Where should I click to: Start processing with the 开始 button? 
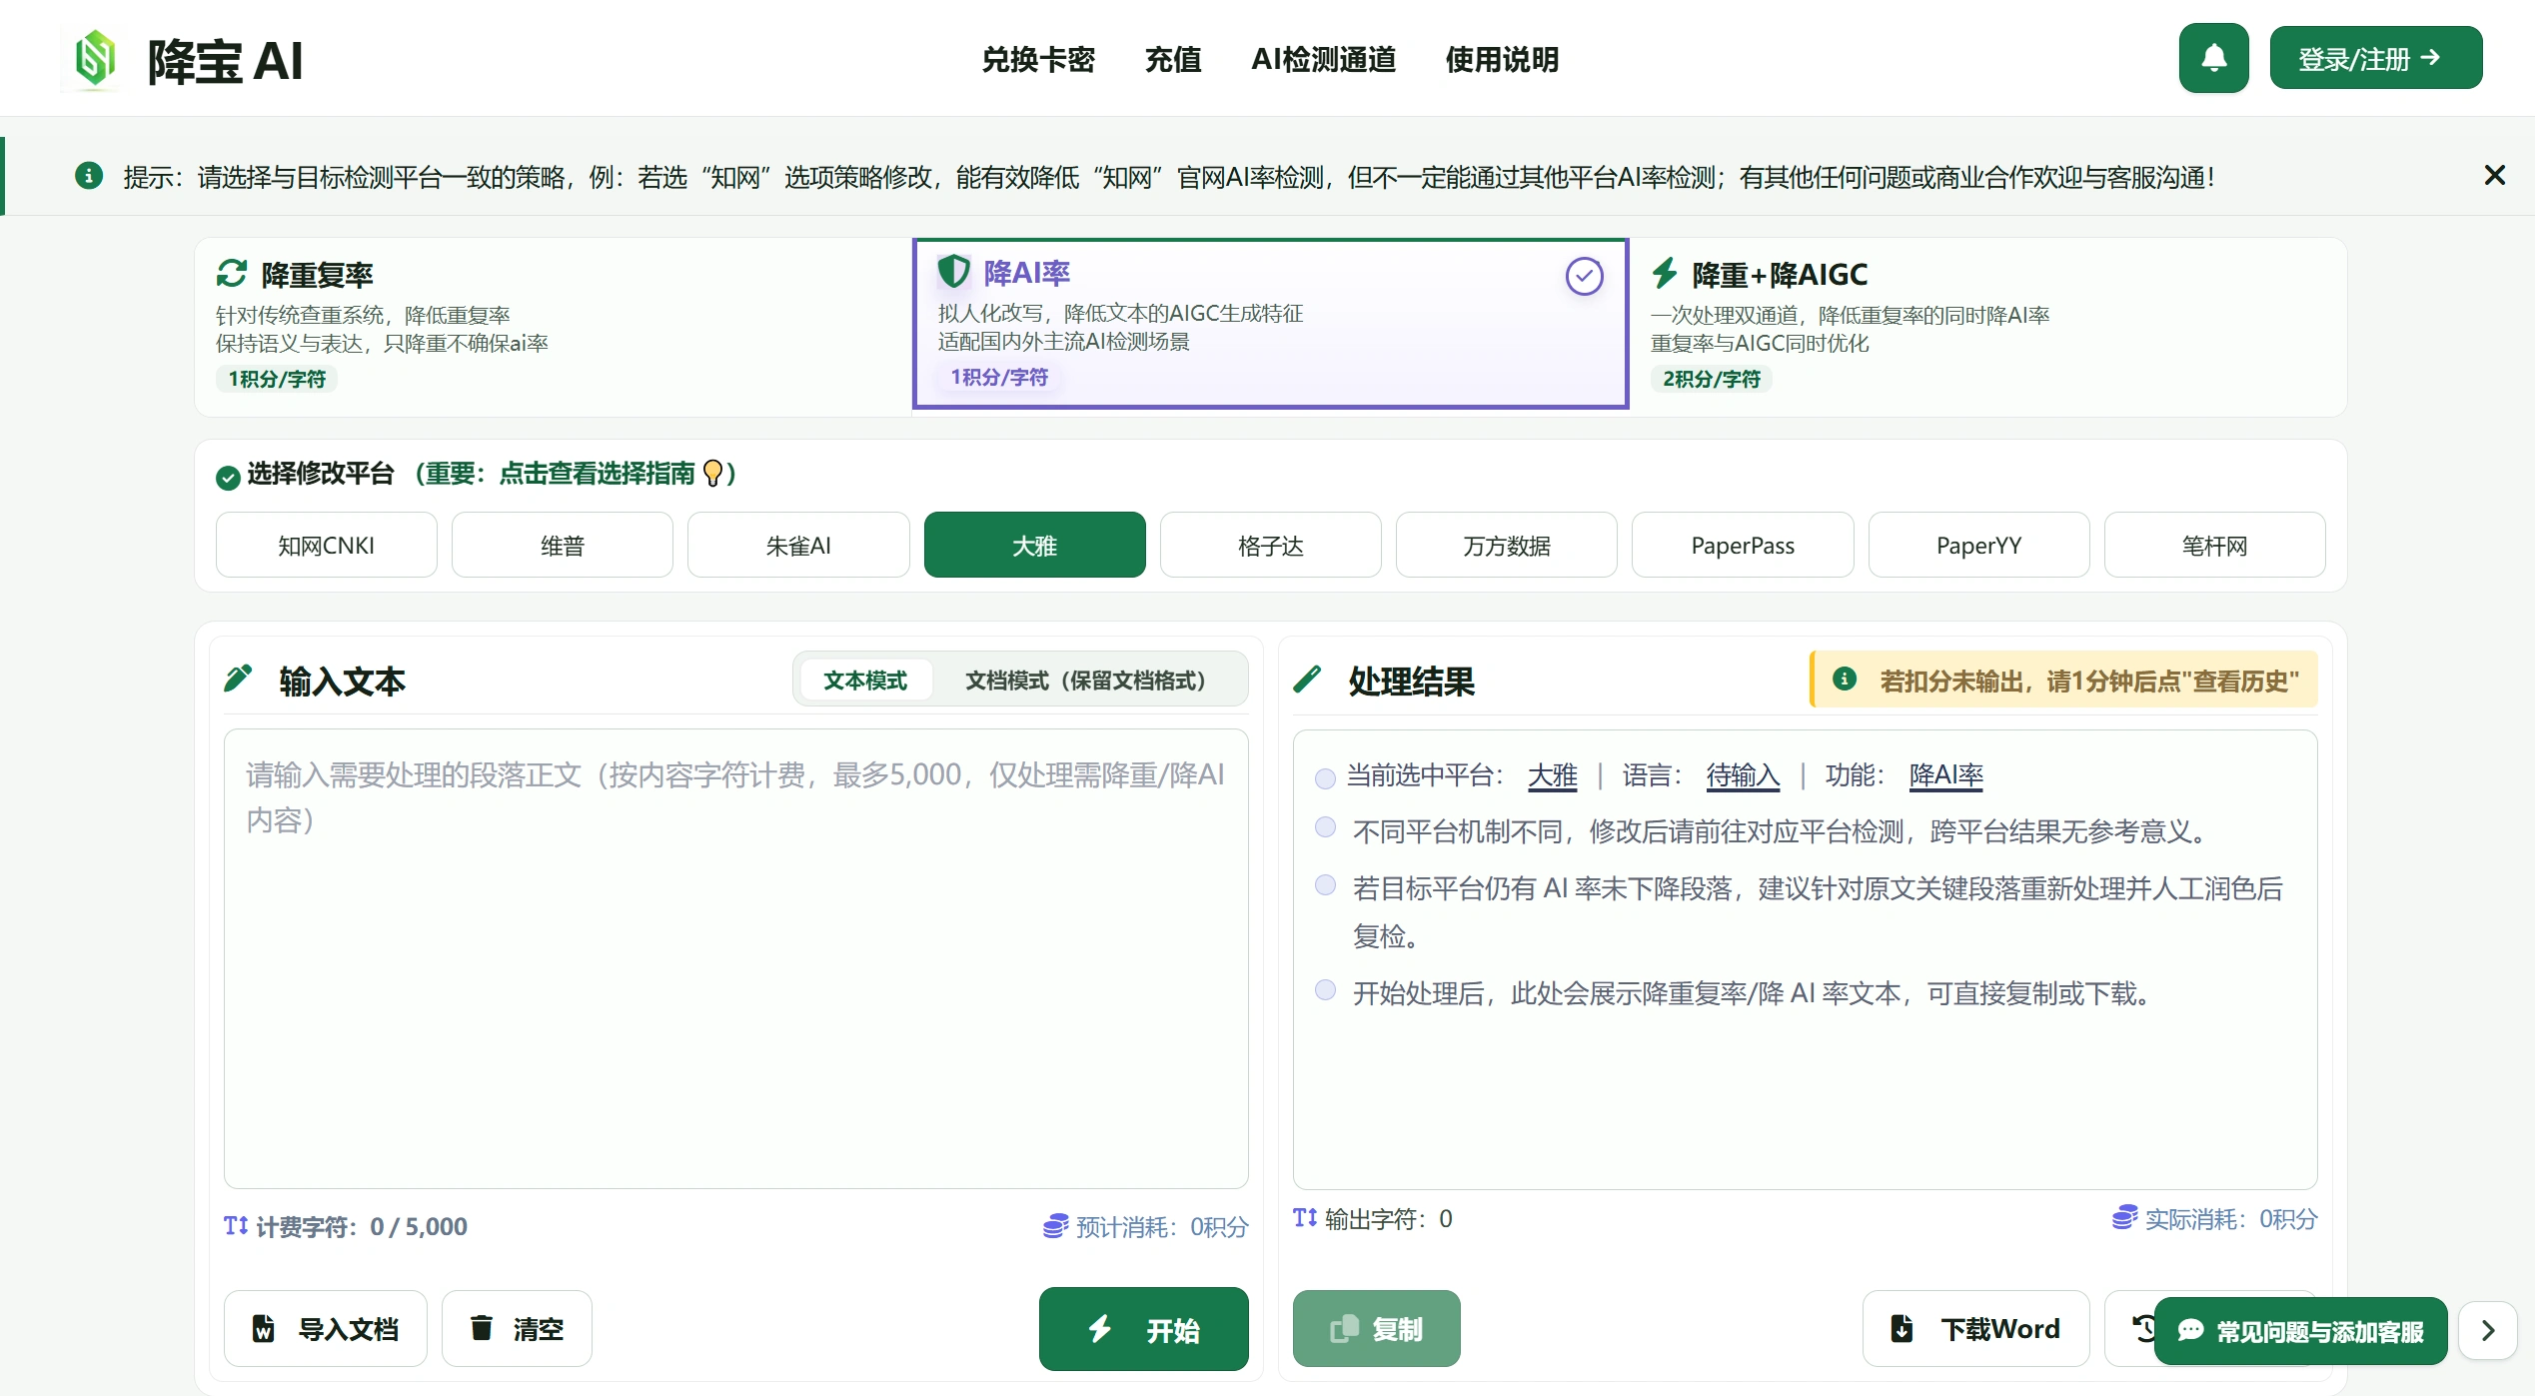(1143, 1329)
